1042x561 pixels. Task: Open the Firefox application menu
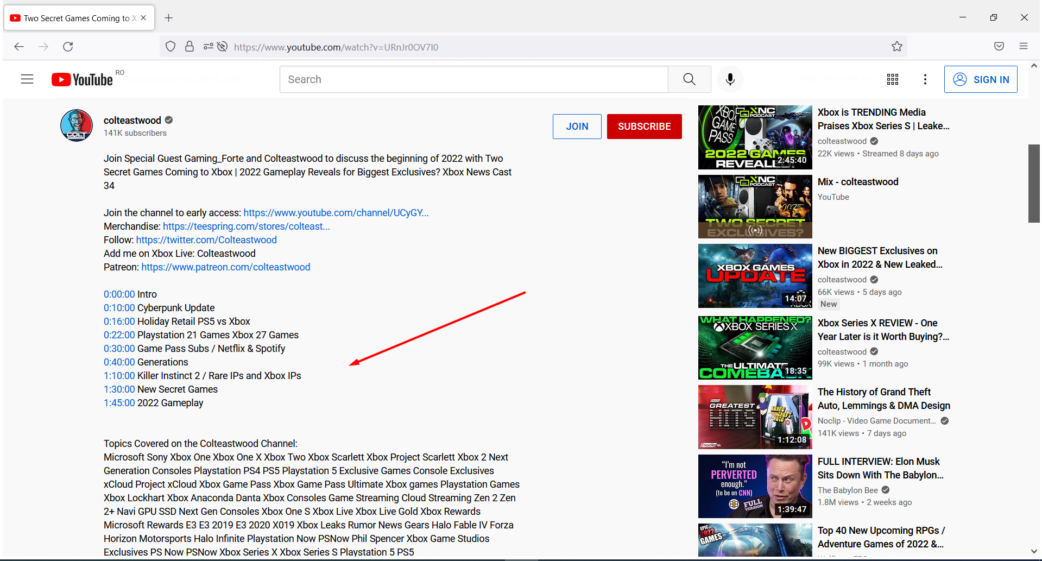pos(1023,46)
